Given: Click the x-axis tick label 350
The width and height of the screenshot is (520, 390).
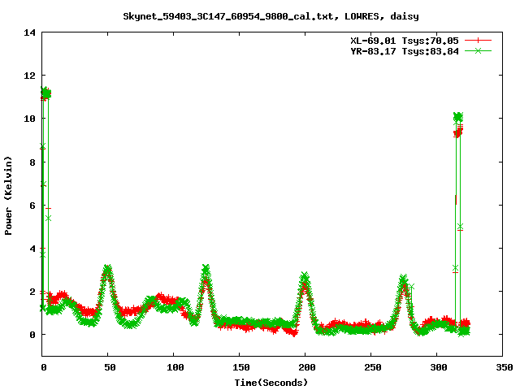Looking at the screenshot, I should (504, 367).
